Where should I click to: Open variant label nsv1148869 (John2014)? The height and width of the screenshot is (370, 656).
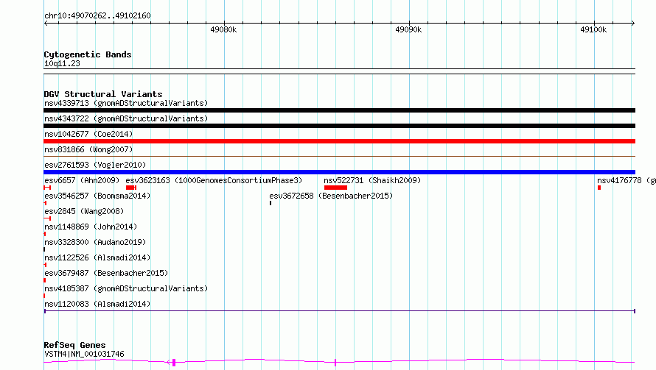tap(91, 227)
